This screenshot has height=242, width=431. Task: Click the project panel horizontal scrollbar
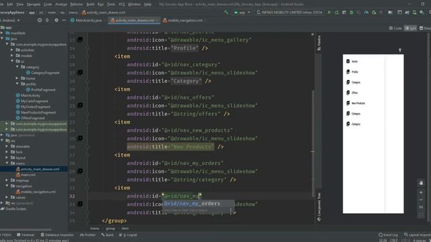(x=26, y=229)
